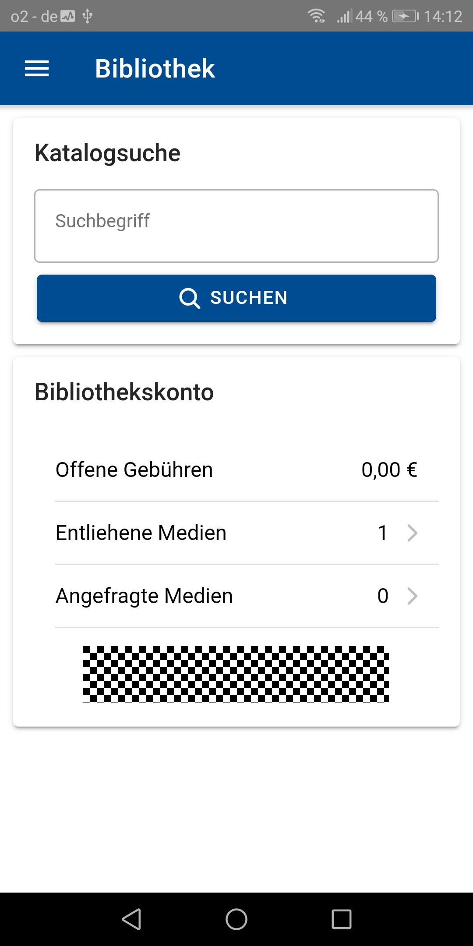
Task: Tap the mobile signal strength icon
Action: coord(344,17)
